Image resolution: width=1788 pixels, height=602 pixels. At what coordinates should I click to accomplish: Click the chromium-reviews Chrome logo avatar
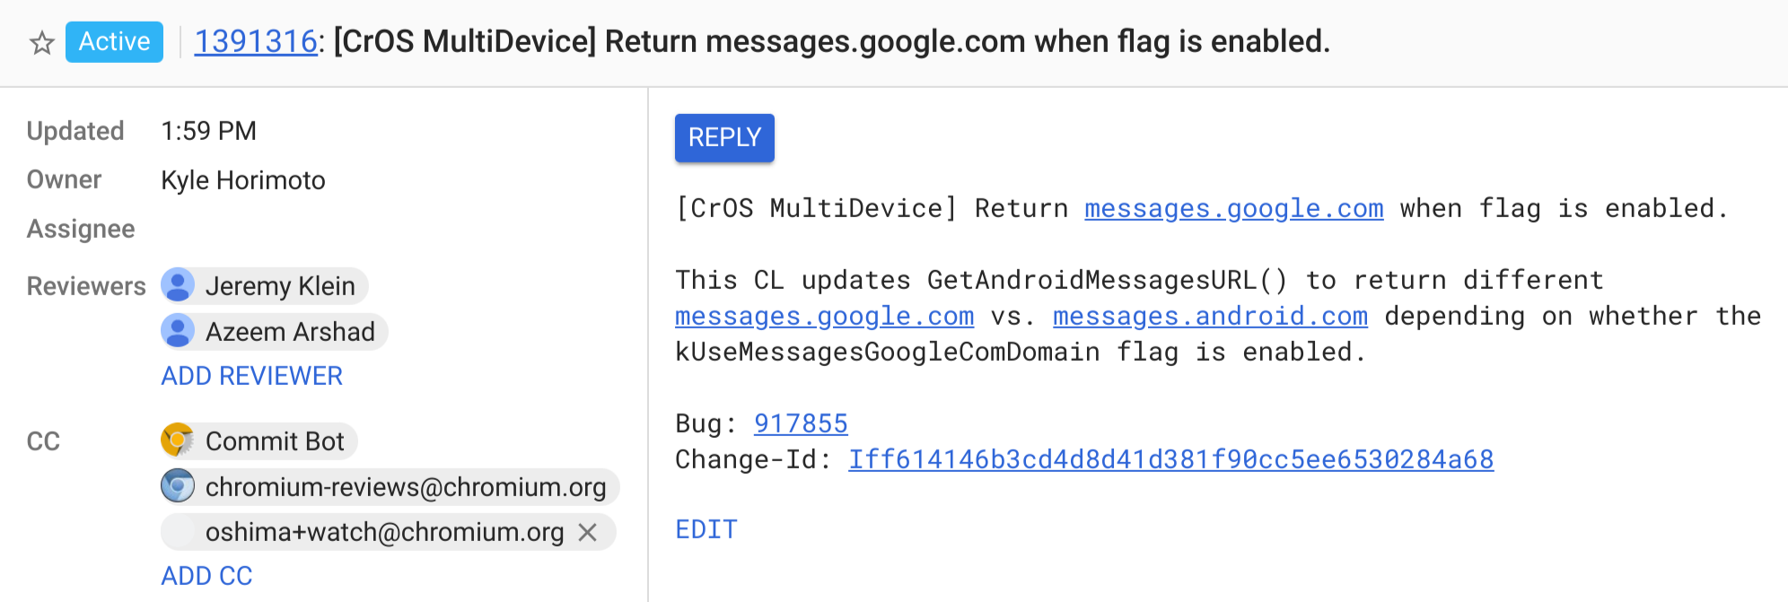click(x=178, y=486)
